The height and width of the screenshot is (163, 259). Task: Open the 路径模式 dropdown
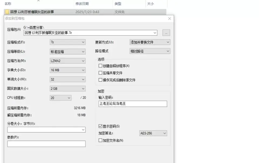(150, 51)
